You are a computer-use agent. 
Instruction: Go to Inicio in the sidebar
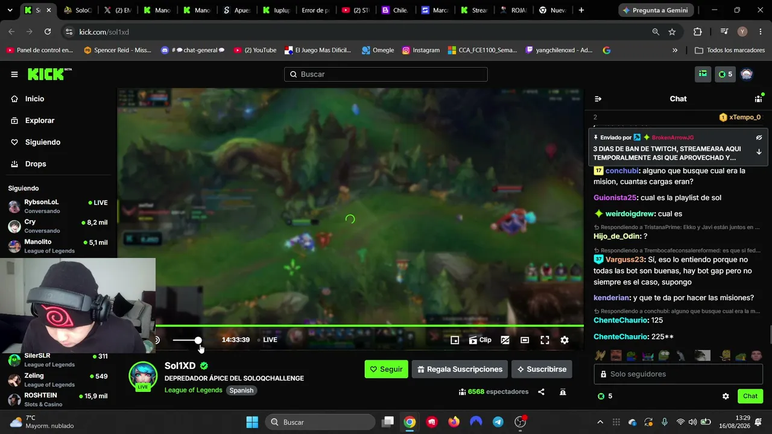[34, 99]
